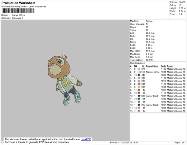Image resolution: width=187 pixels, height=145 pixels.
Task: Select the light blue swatch in stop 4
Action: pos(139,78)
